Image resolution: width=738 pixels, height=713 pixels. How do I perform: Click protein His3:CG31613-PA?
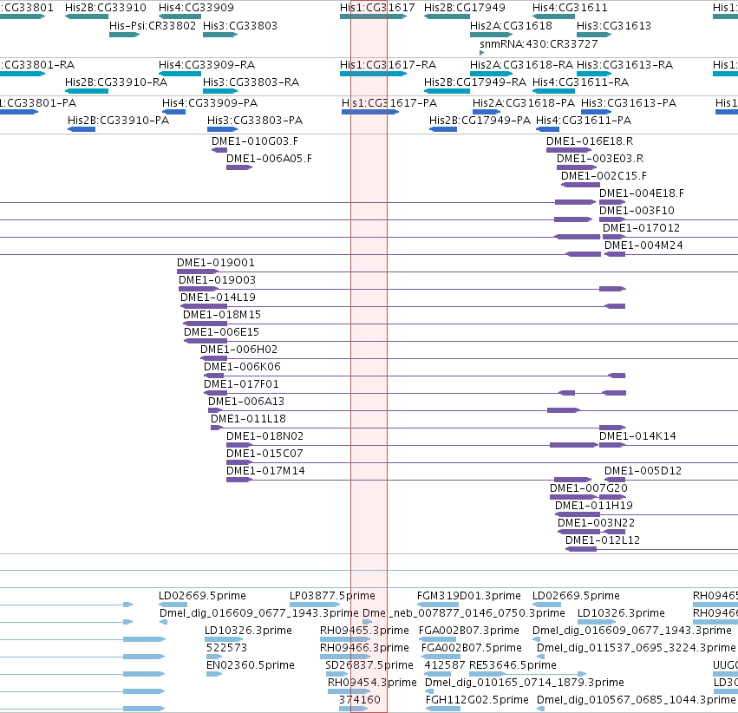597,112
